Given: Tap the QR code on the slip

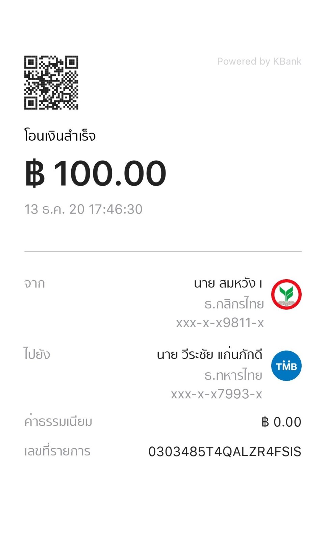Looking at the screenshot, I should pyautogui.click(x=51, y=83).
